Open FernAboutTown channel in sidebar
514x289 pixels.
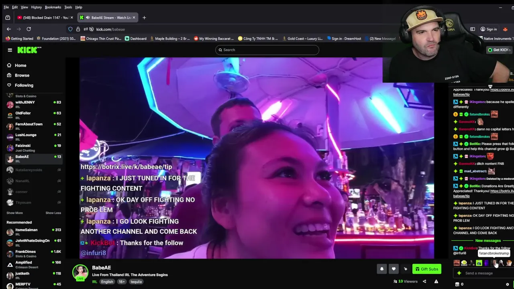tap(34, 126)
